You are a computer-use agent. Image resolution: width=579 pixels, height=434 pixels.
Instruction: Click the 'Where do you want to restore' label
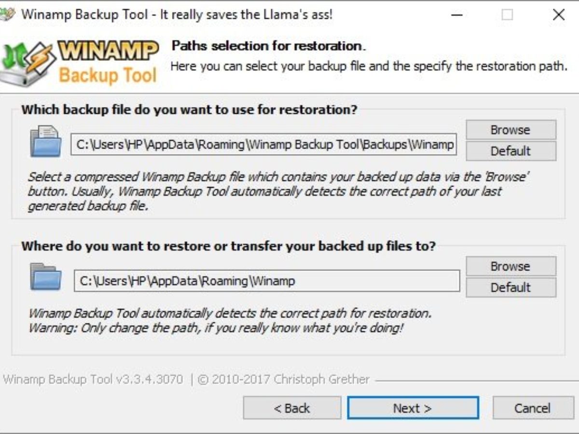coord(228,246)
